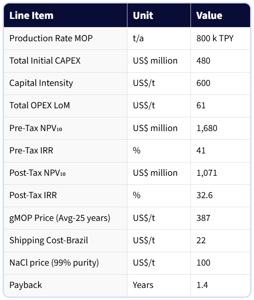The height and width of the screenshot is (300, 254).
Task: Select the Pre-Tax IRR value 41
Action: click(201, 150)
